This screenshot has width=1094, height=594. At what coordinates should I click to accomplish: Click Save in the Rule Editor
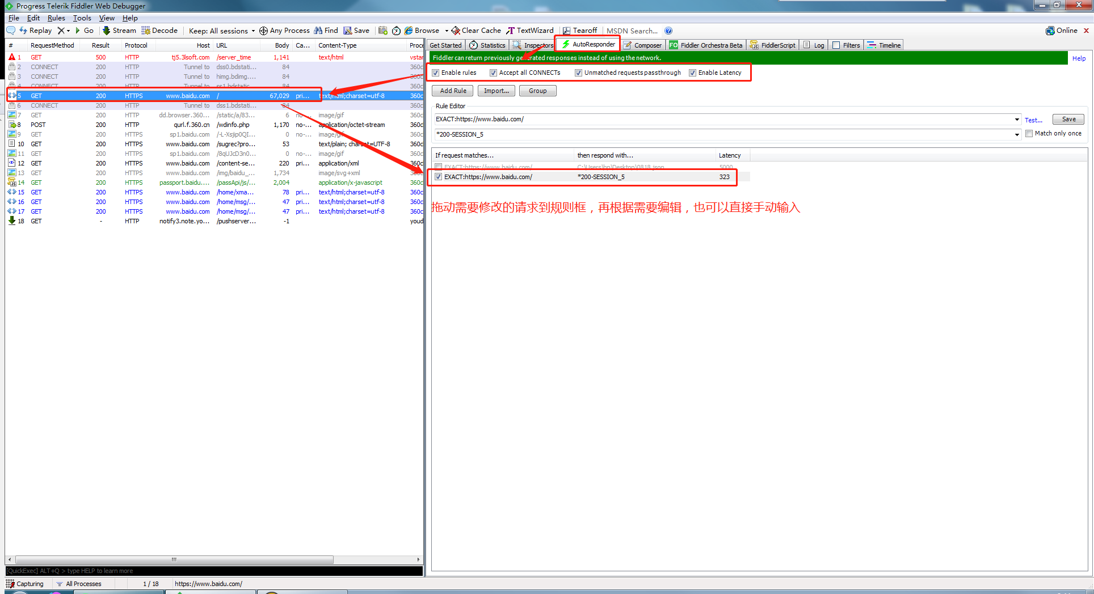(x=1068, y=119)
